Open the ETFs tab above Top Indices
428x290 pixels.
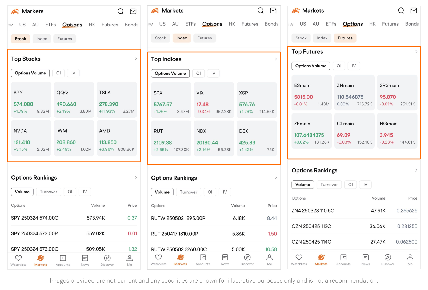tap(190, 24)
